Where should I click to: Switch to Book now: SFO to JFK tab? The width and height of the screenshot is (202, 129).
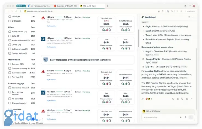coord(65,6)
